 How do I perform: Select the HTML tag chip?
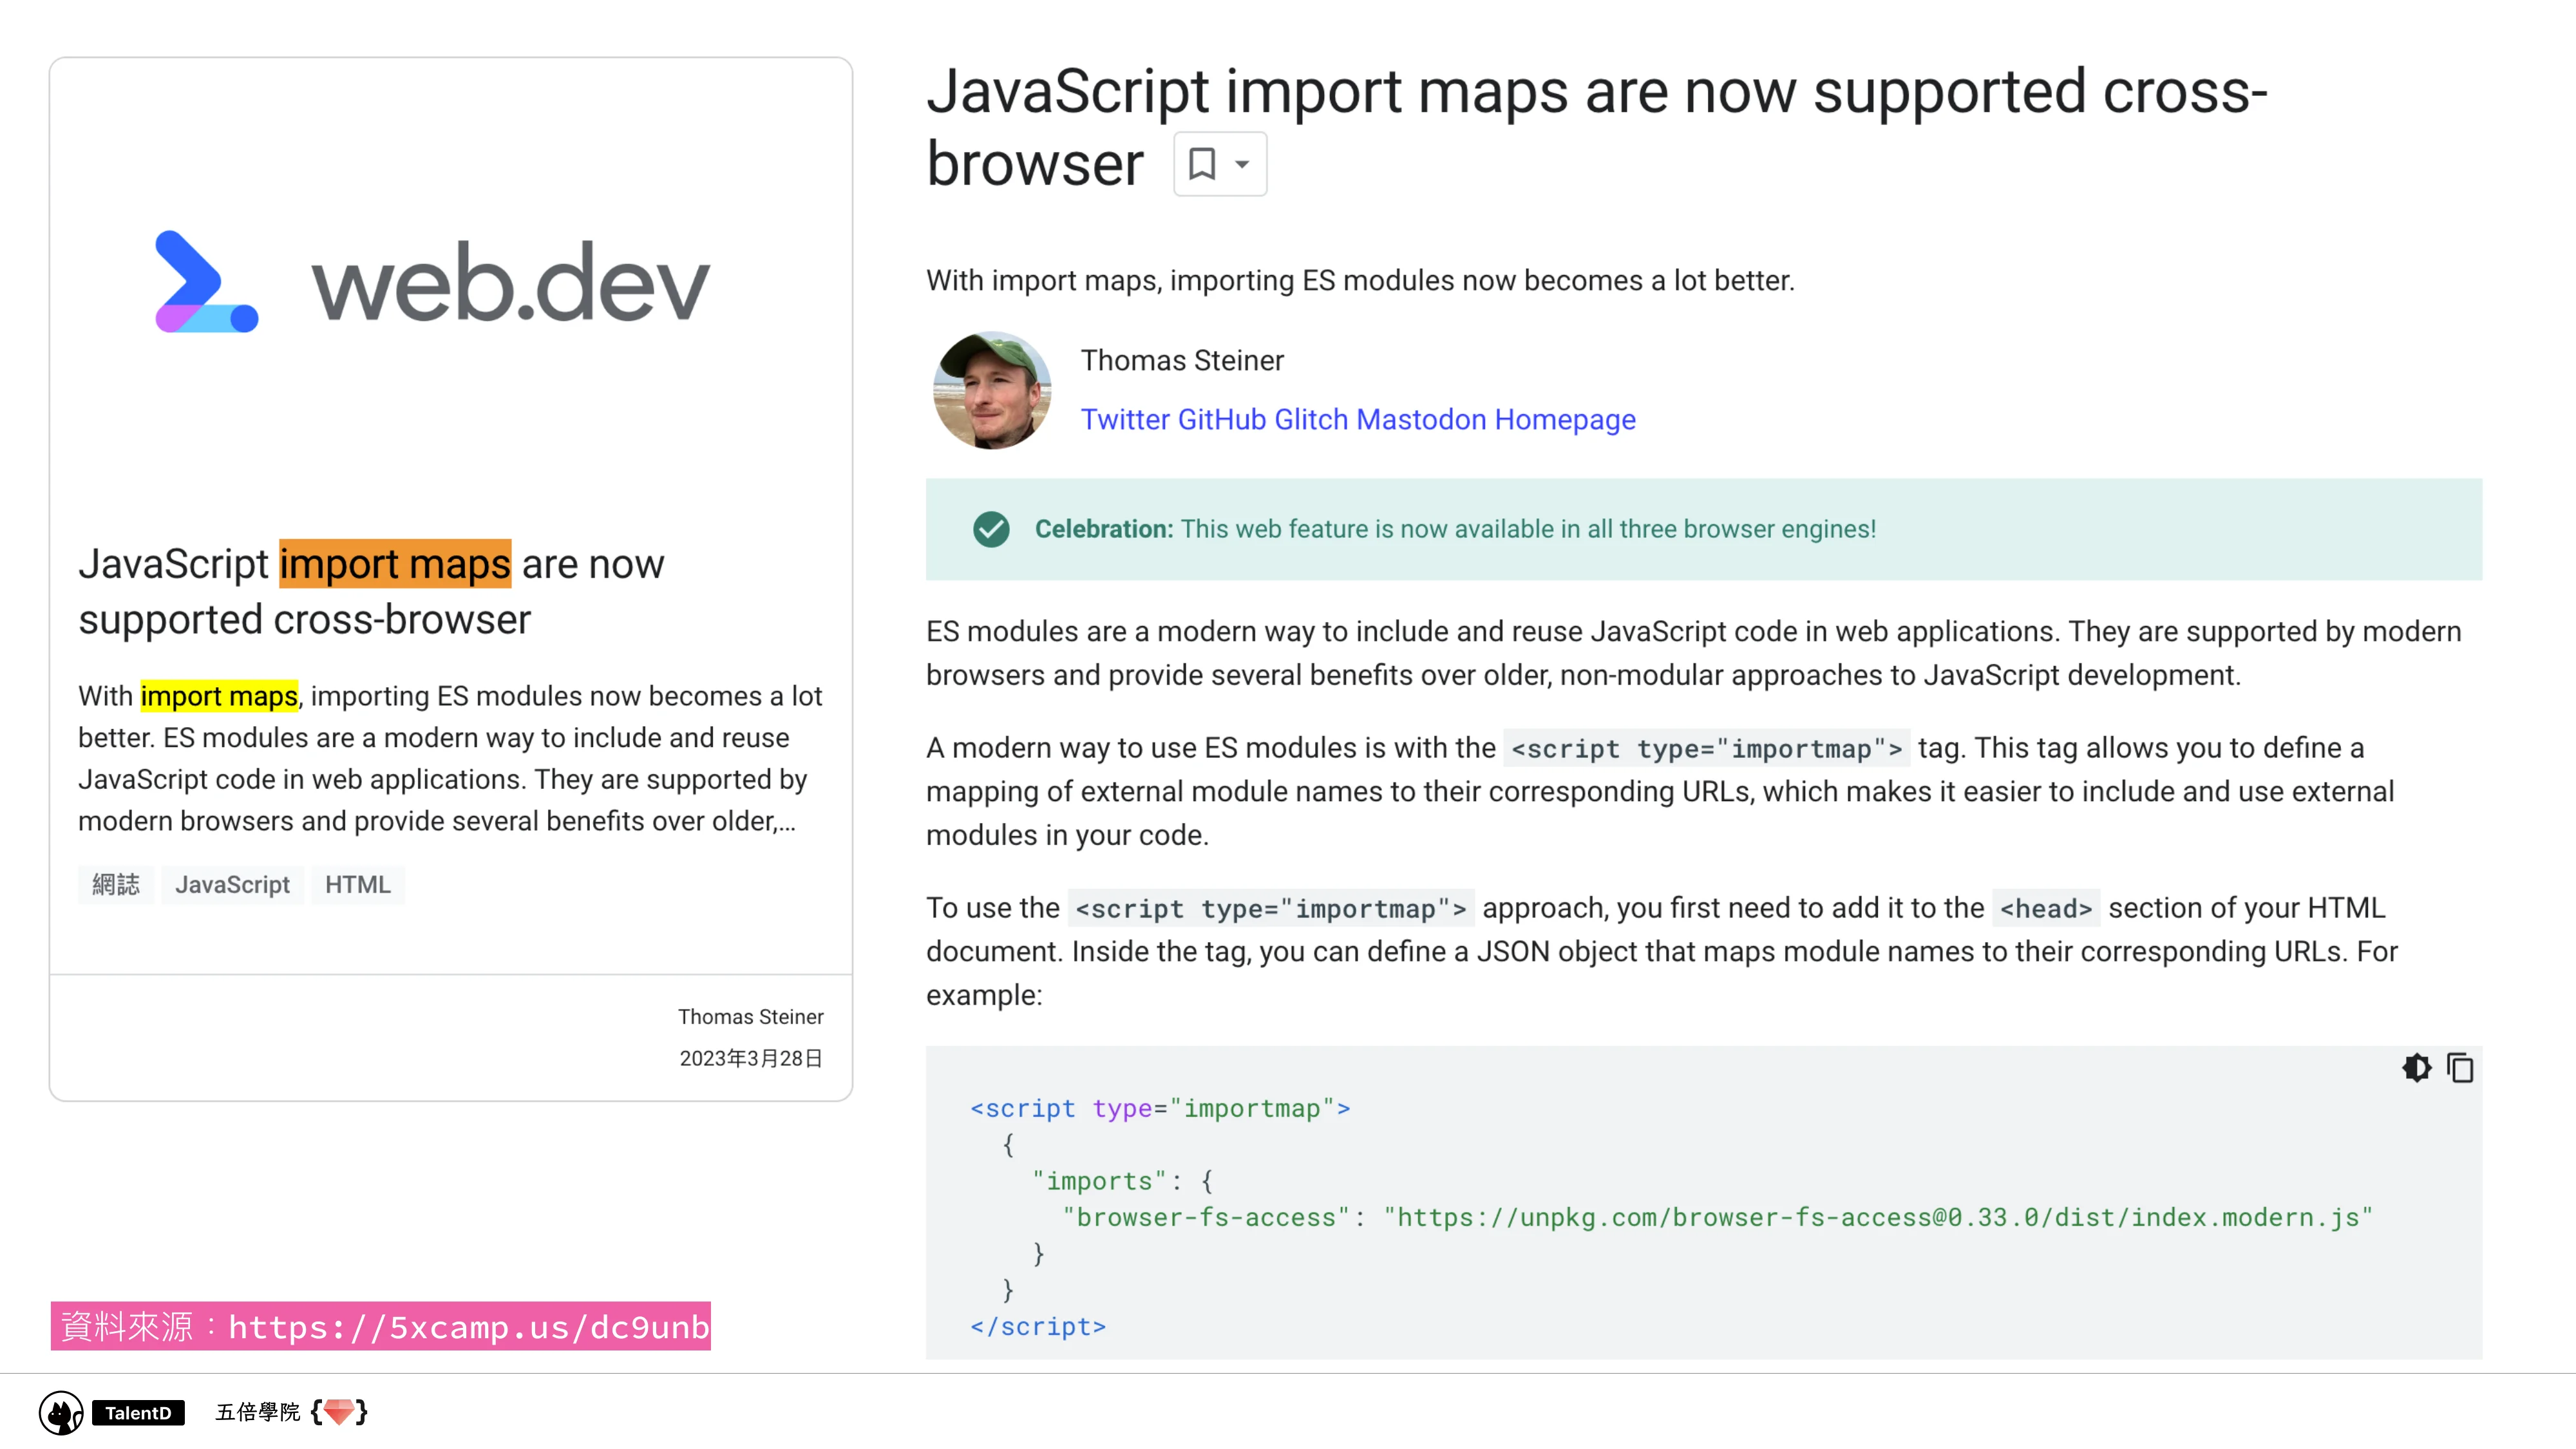357,884
